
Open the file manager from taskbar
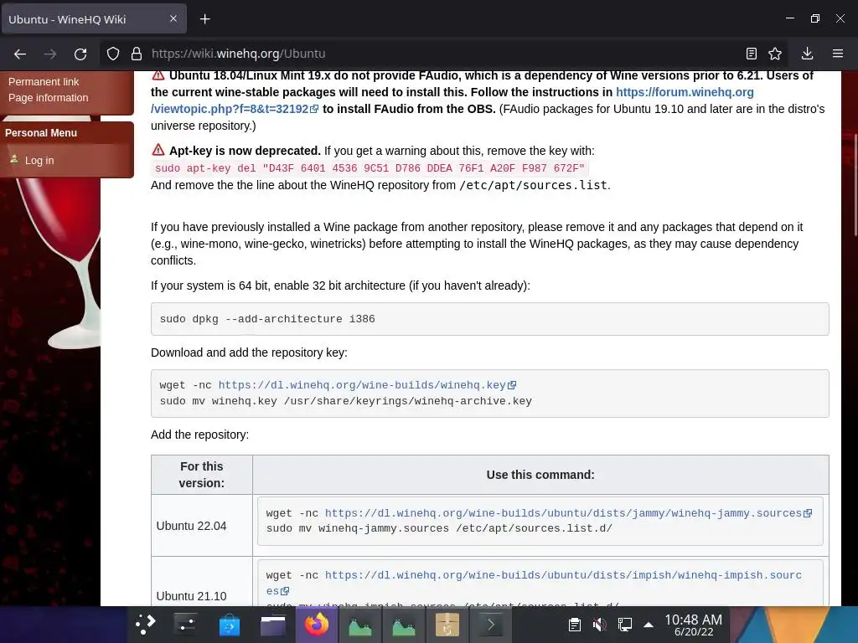[x=273, y=625]
